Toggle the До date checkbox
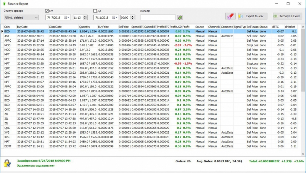This screenshot has height=173, width=306. coord(95,11)
